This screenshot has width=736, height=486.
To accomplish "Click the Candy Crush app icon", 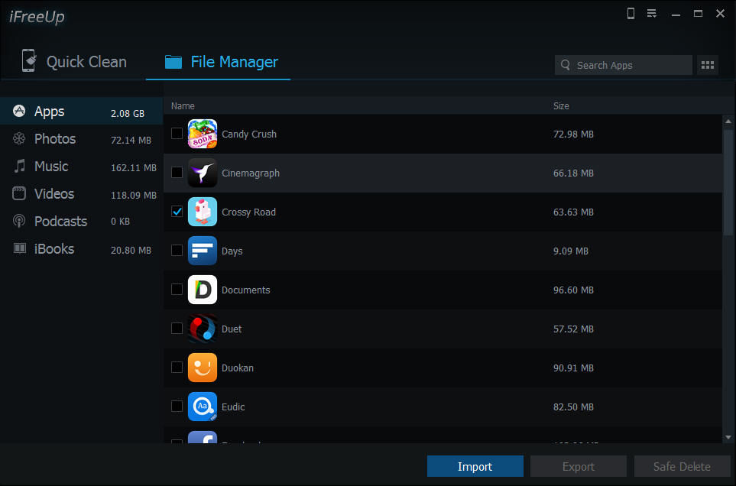I will coord(203,134).
